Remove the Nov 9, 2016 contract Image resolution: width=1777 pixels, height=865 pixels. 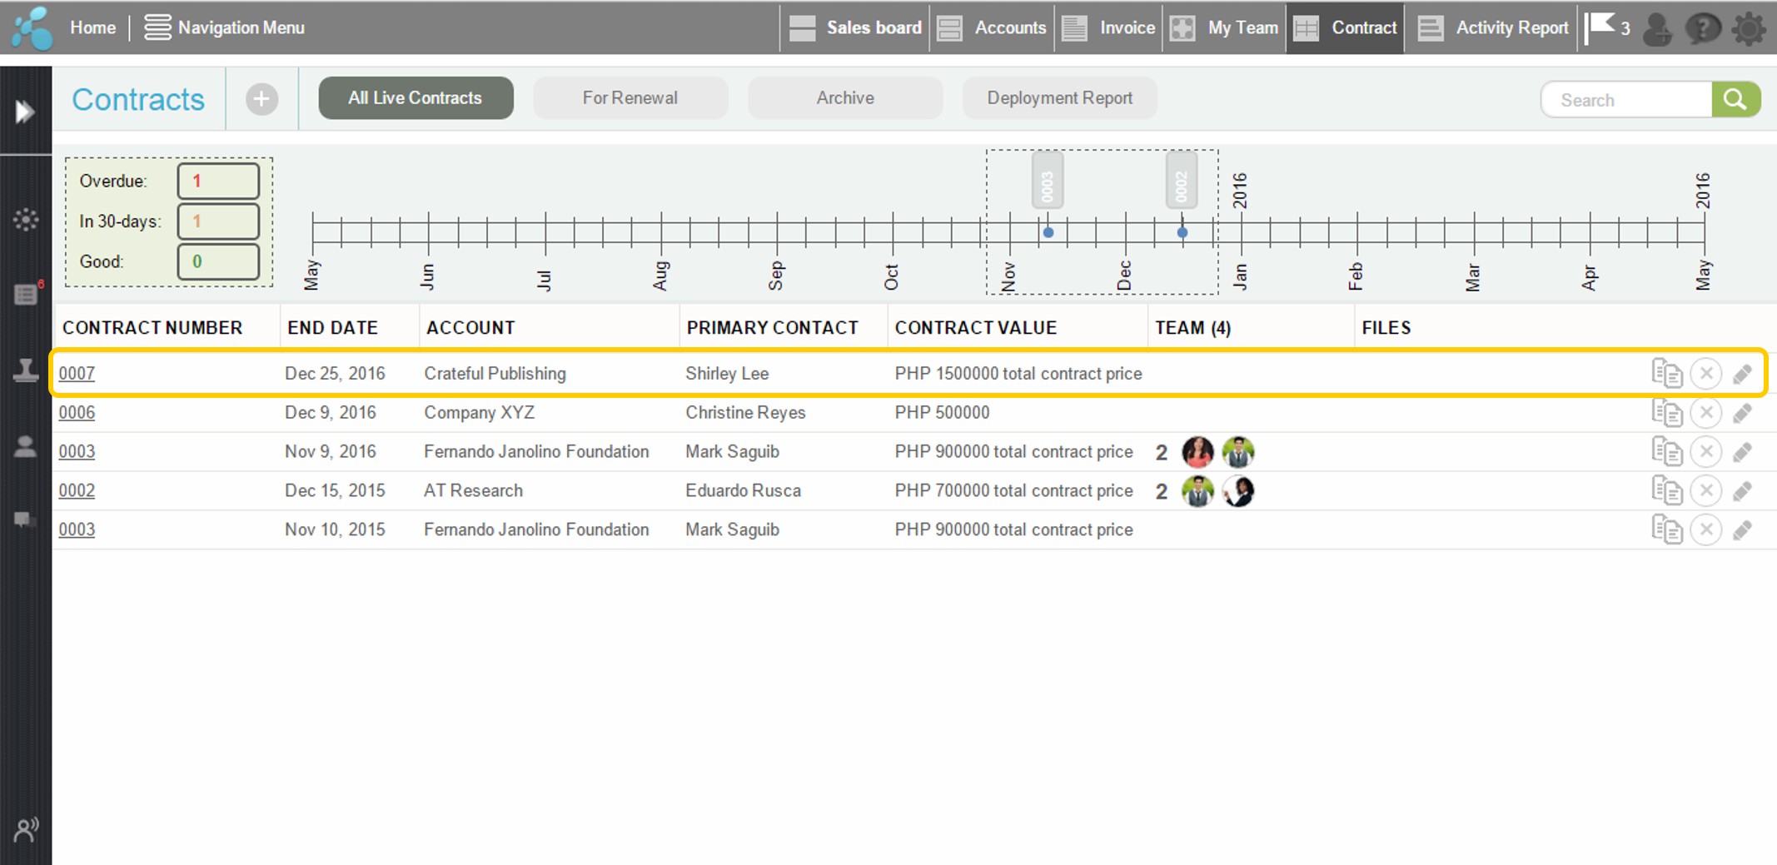point(1705,451)
